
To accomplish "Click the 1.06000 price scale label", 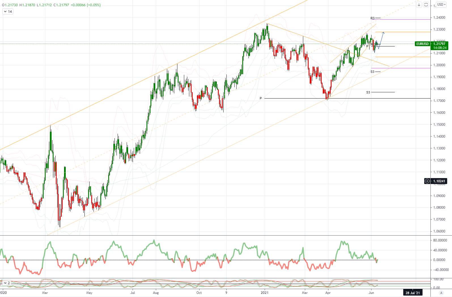I will click(x=439, y=231).
